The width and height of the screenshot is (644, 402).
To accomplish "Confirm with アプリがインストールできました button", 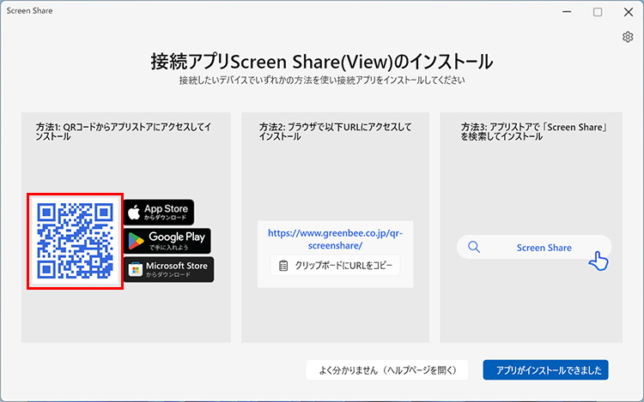I will tap(545, 370).
